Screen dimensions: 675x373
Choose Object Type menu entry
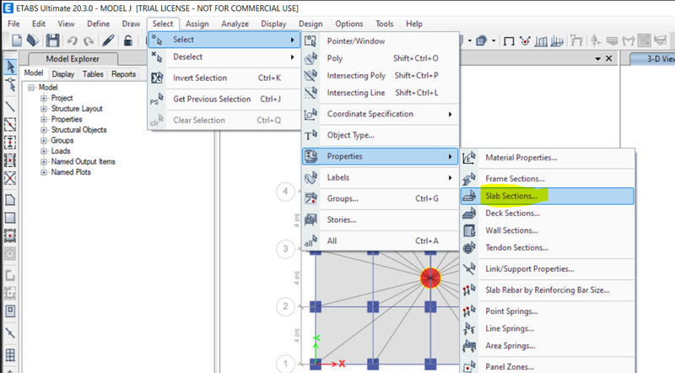click(x=381, y=135)
